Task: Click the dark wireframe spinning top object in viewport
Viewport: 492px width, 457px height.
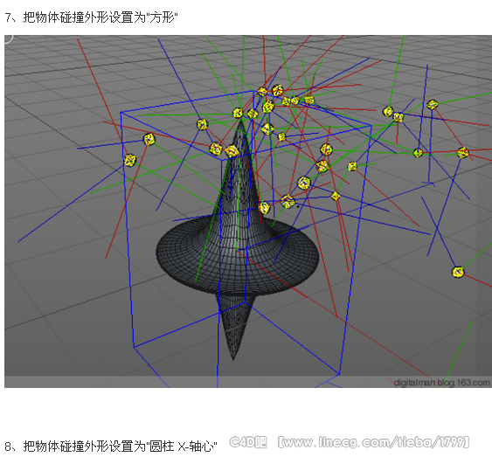Action: (x=238, y=241)
